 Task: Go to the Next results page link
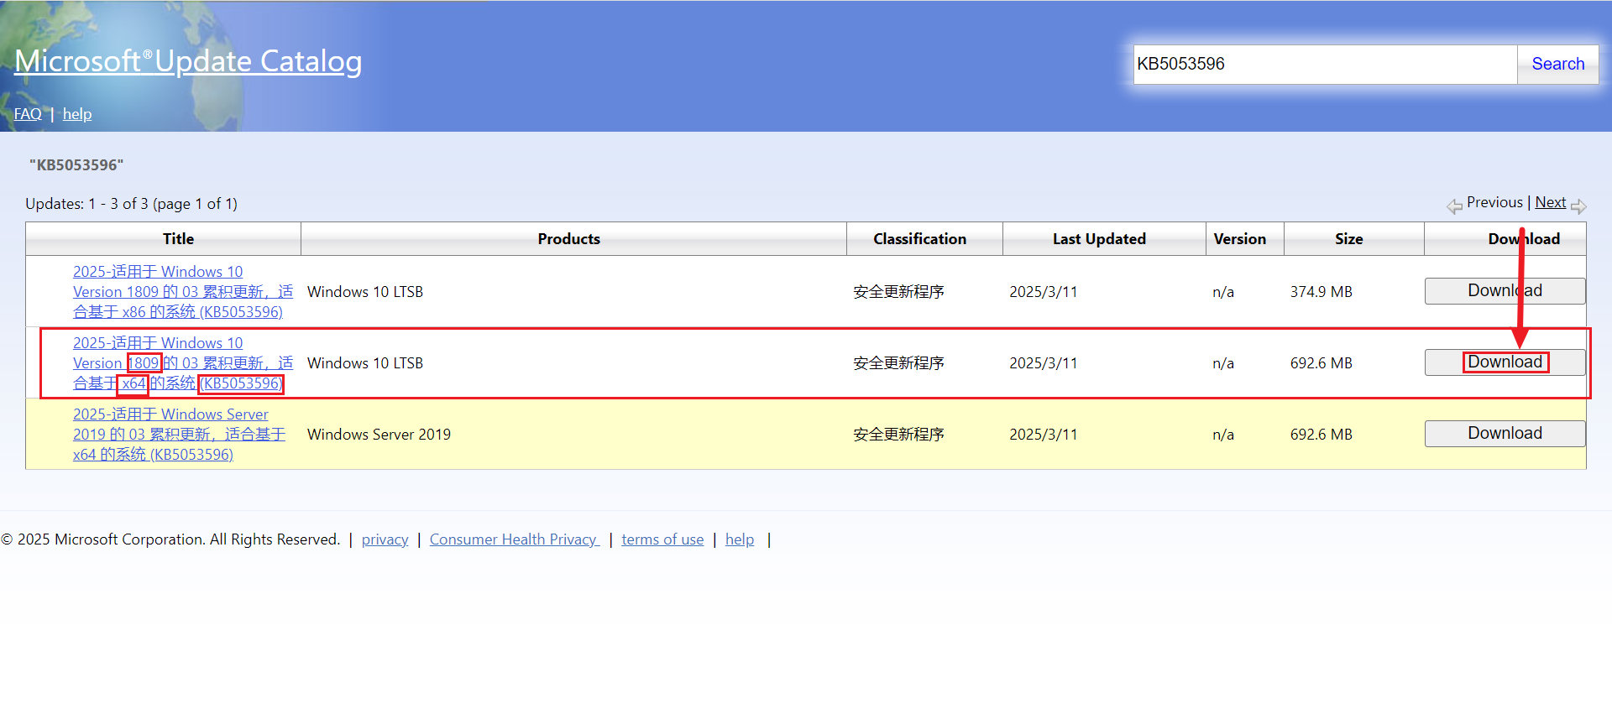(x=1551, y=202)
